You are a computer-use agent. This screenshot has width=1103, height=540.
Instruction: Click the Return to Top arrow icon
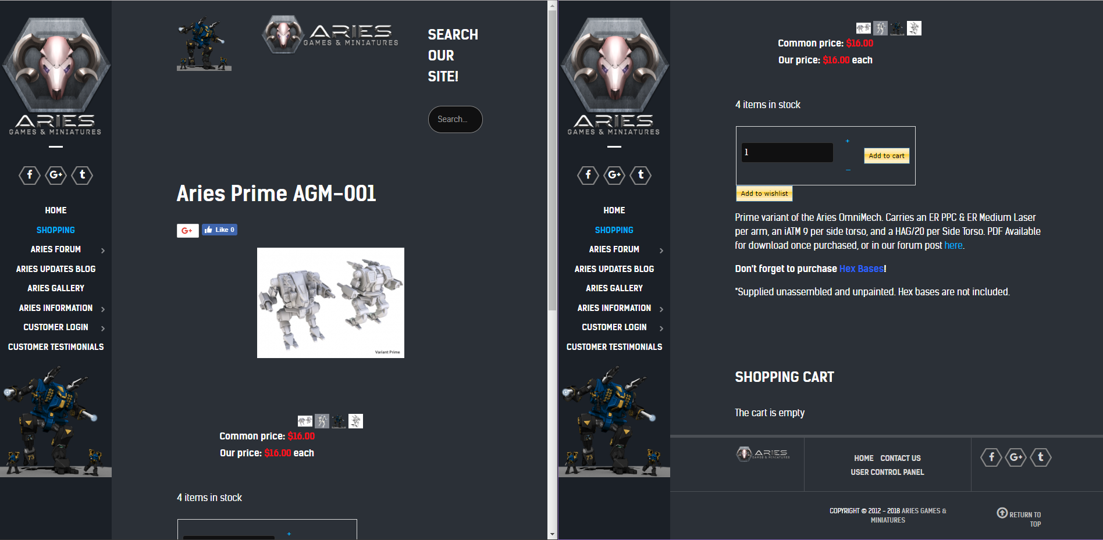(1002, 513)
